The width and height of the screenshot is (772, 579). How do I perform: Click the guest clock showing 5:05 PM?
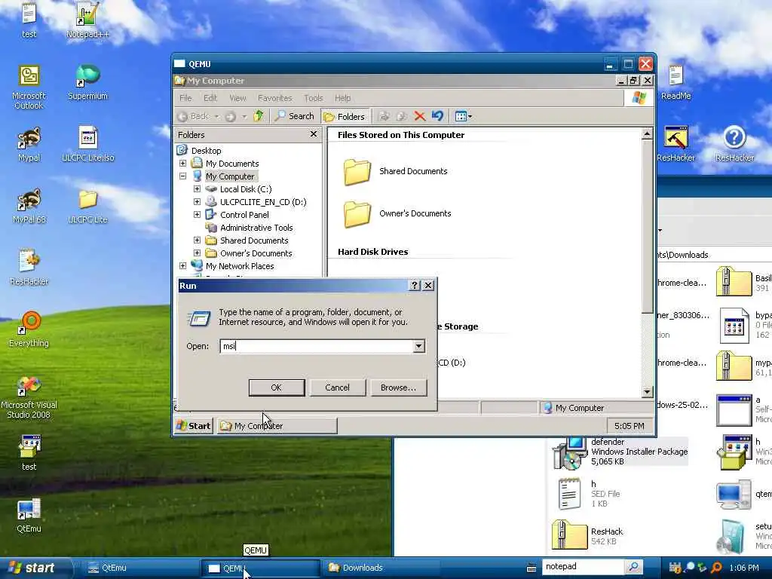(x=630, y=426)
